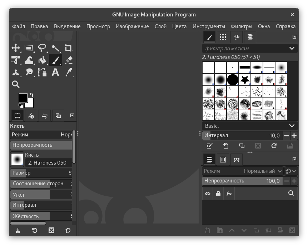308x246 pixels.
Task: Increase brush Интервал with plus button
Action: tap(294, 136)
